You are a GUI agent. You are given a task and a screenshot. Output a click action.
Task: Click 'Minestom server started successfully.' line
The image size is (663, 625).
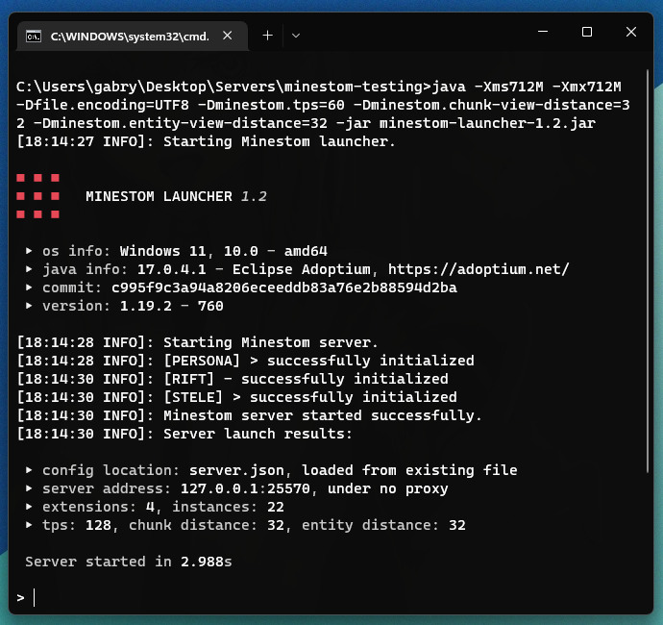pyautogui.click(x=250, y=415)
